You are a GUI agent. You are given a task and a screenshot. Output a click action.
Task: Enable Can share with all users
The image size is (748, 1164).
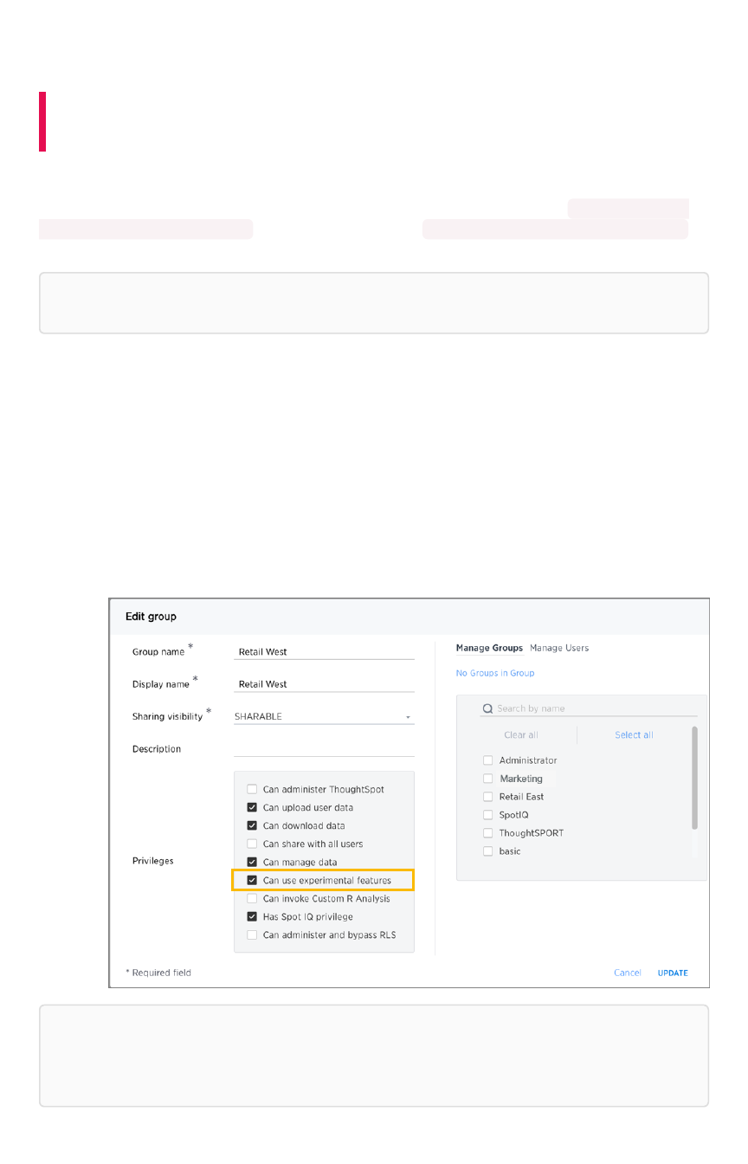click(252, 844)
